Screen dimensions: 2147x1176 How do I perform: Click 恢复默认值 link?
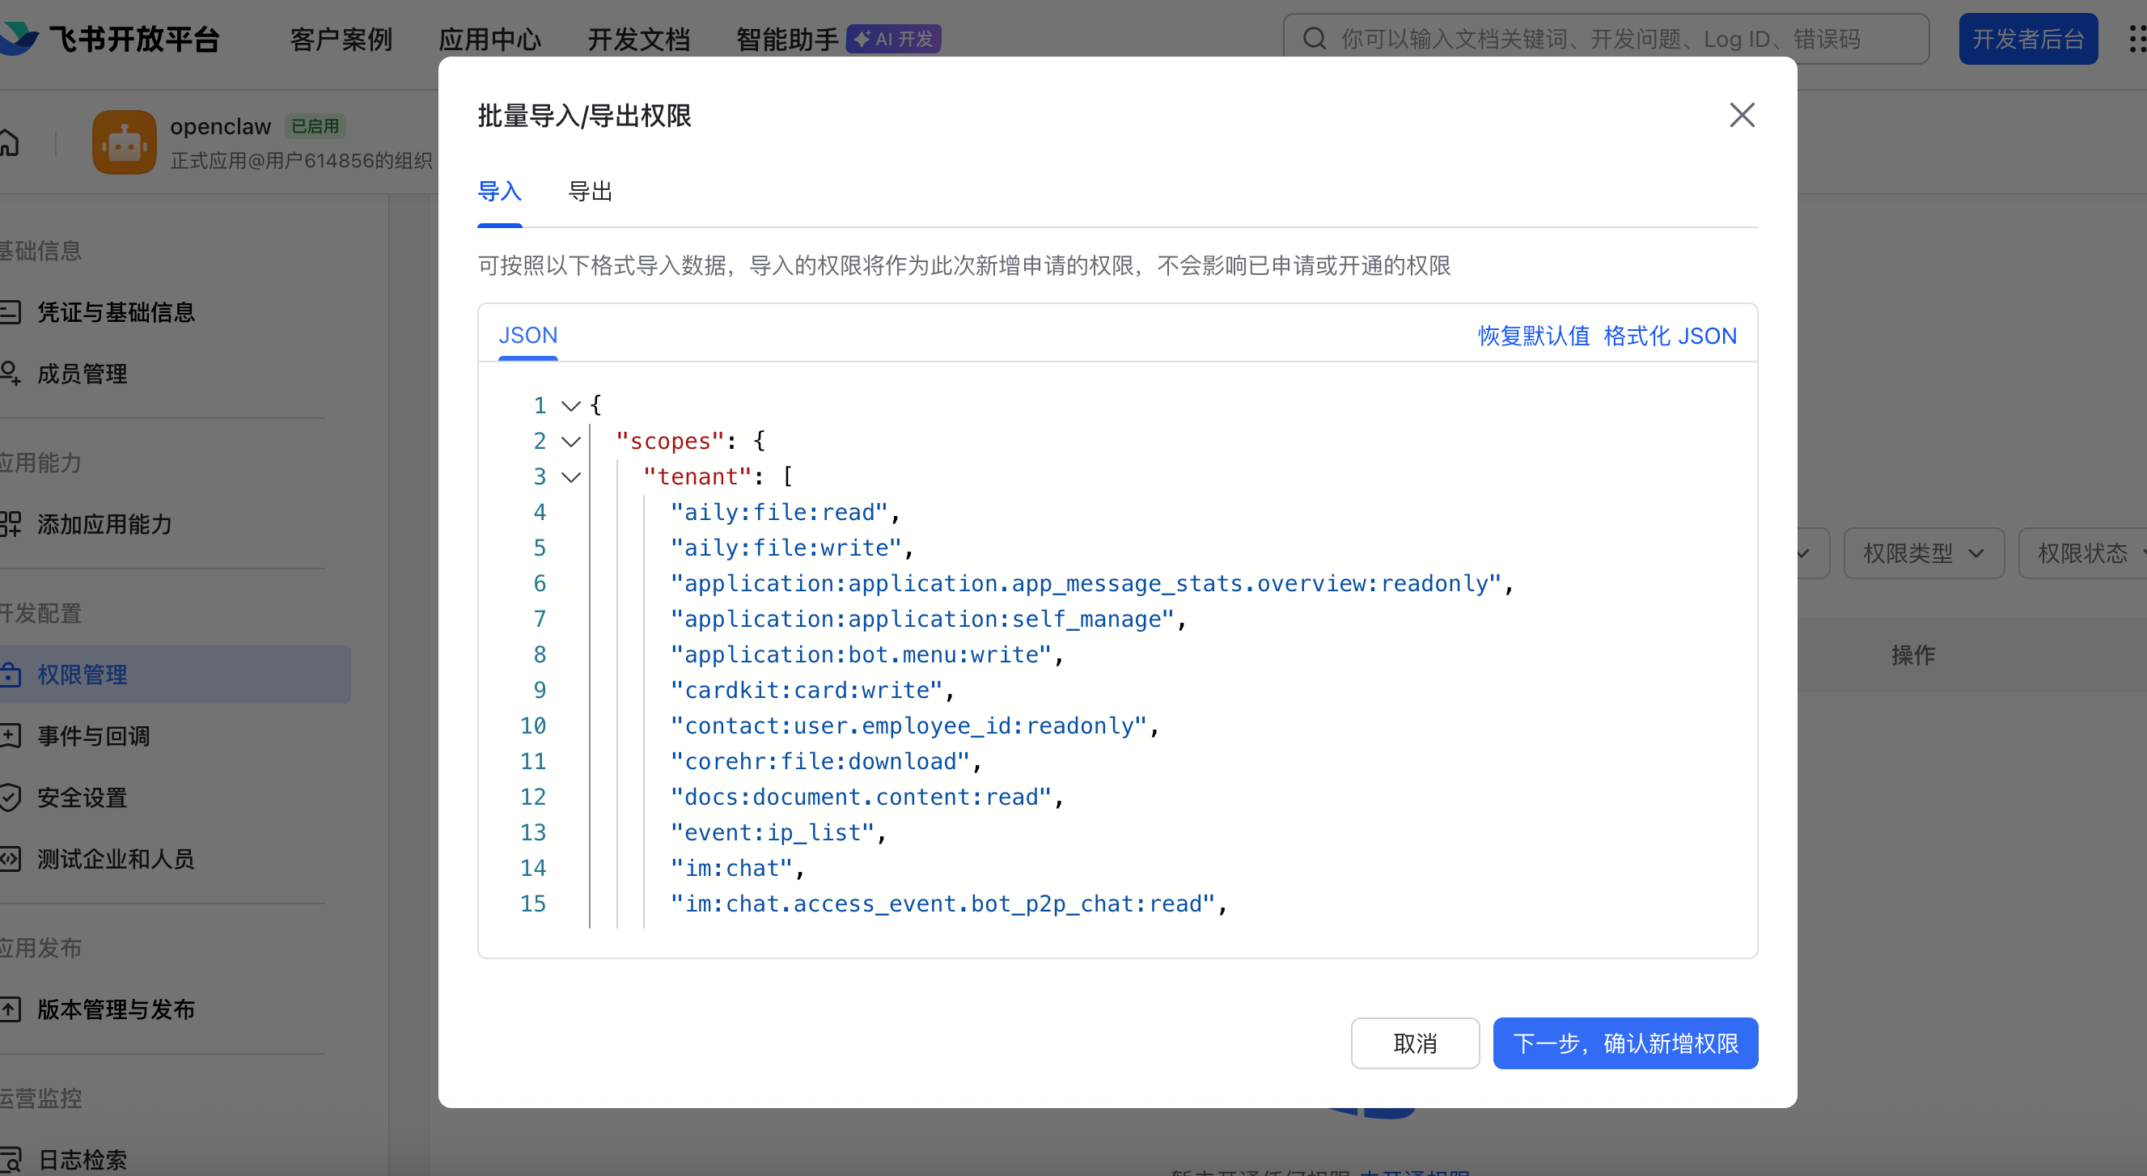click(1533, 335)
